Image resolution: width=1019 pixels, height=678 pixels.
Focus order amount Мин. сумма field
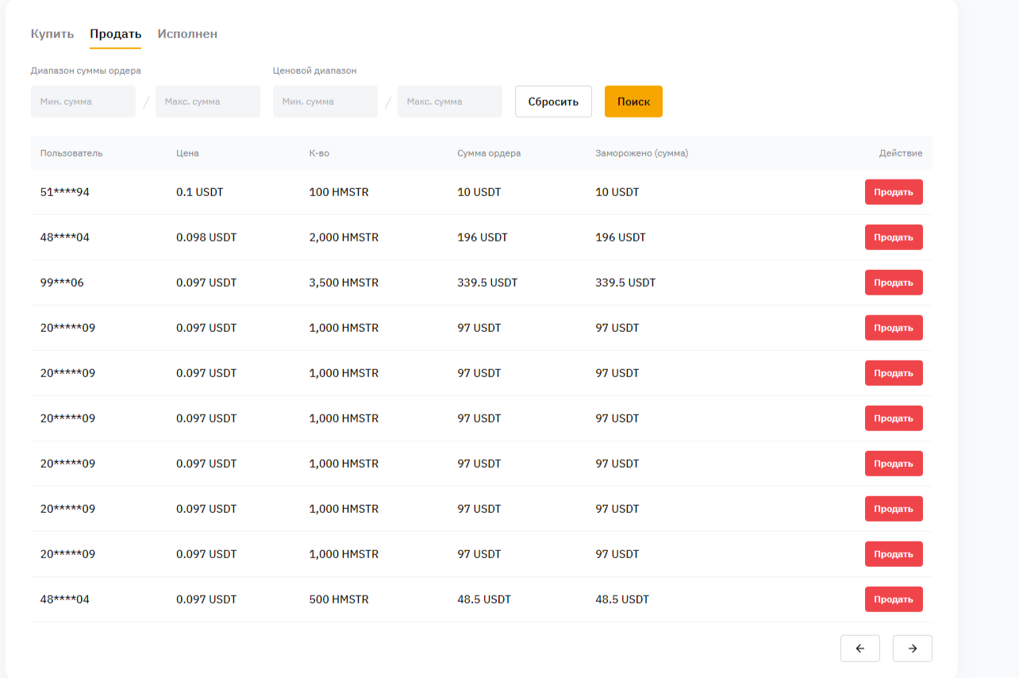[x=83, y=102]
